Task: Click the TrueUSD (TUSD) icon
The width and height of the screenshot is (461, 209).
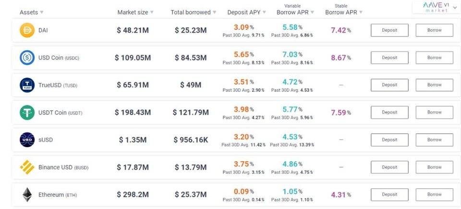Action: (27, 85)
